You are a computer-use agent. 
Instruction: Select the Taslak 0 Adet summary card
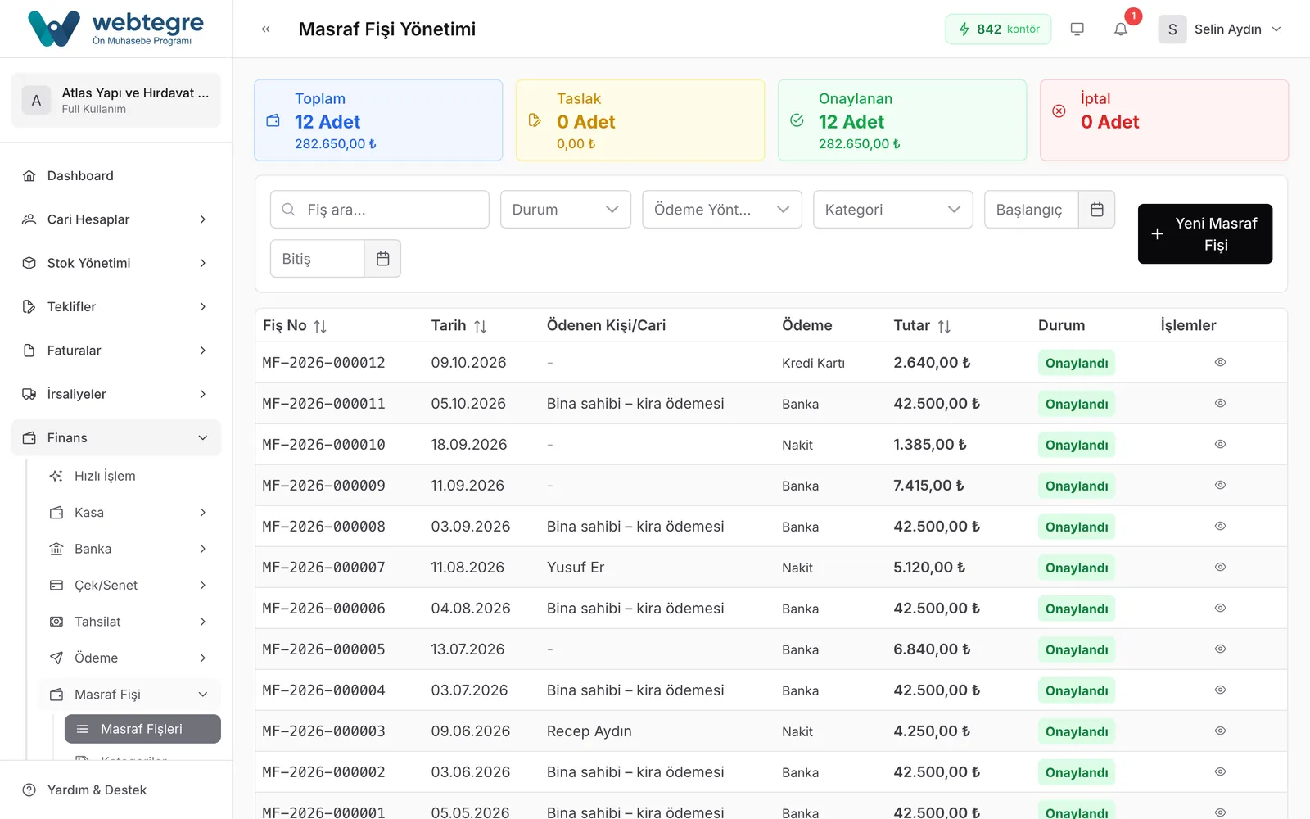[640, 120]
